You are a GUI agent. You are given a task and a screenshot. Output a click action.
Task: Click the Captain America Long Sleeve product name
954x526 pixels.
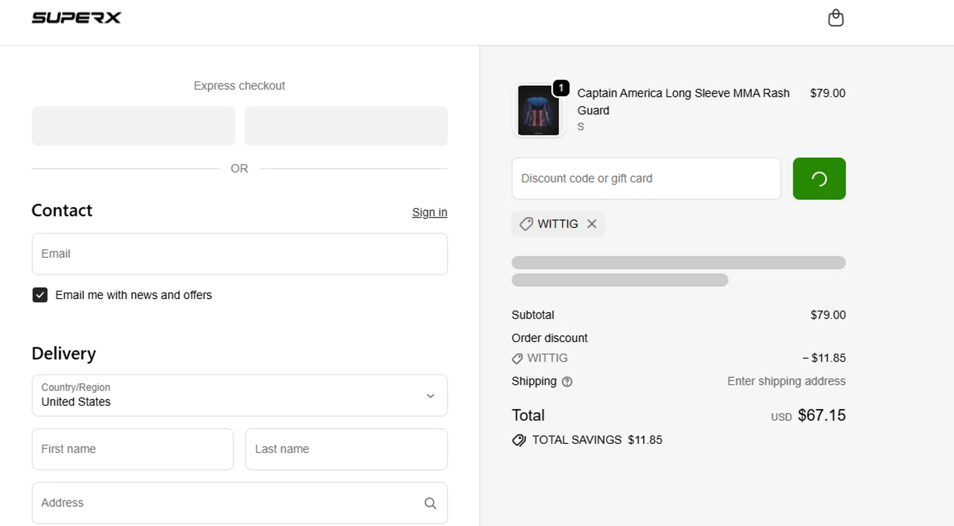coord(683,102)
